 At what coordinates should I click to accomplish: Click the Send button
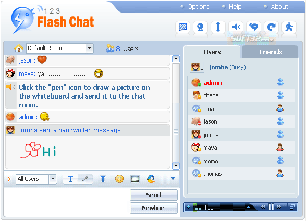coord(154,195)
